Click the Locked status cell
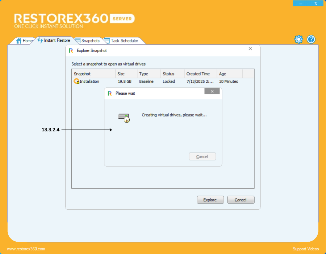Viewport: 326px width, 254px height. click(169, 81)
